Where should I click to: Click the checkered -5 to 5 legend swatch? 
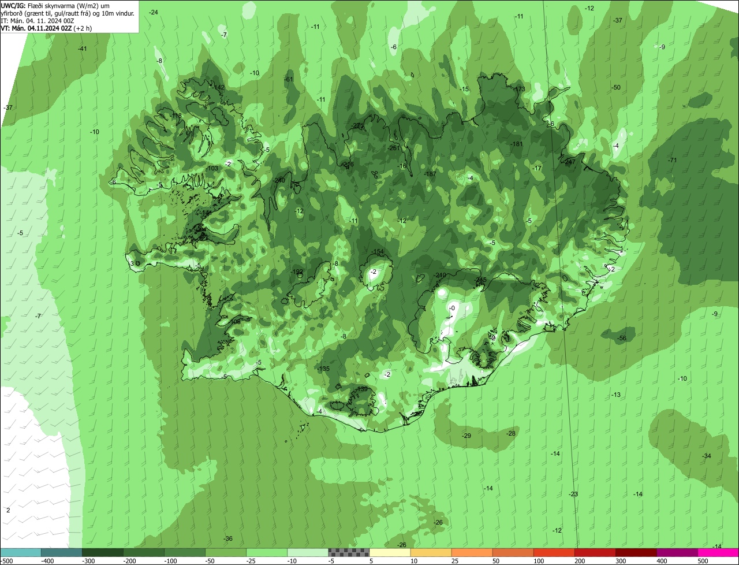pyautogui.click(x=349, y=552)
